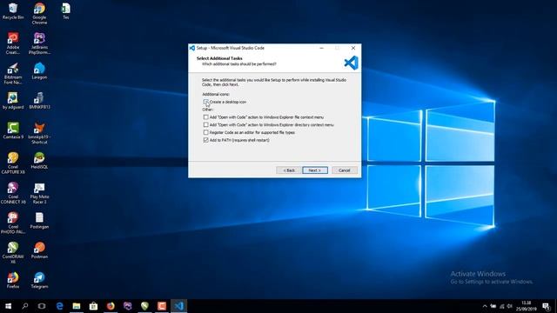Screen dimensions: 557x313
Task: Select the Tes spreadsheet file on desktop
Action: click(x=66, y=10)
